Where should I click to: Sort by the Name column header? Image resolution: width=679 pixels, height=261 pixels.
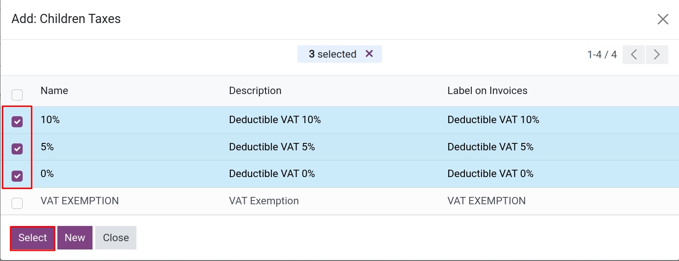point(54,91)
